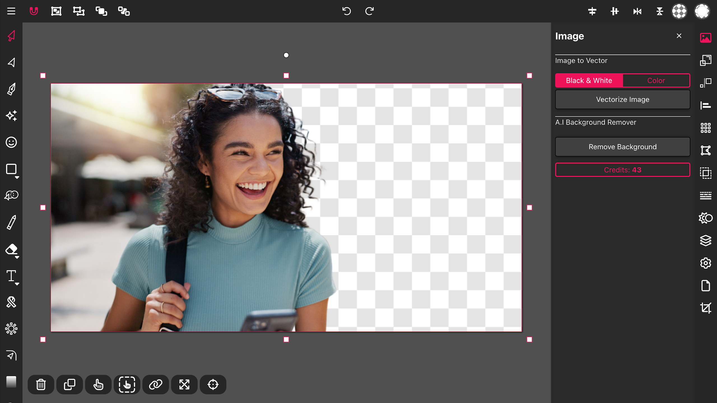The image size is (717, 403).
Task: Click the duplicate object icon
Action: tap(69, 385)
